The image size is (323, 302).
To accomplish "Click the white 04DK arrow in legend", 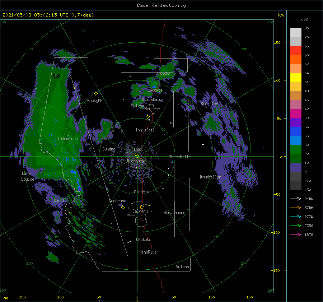I will [x=296, y=199].
